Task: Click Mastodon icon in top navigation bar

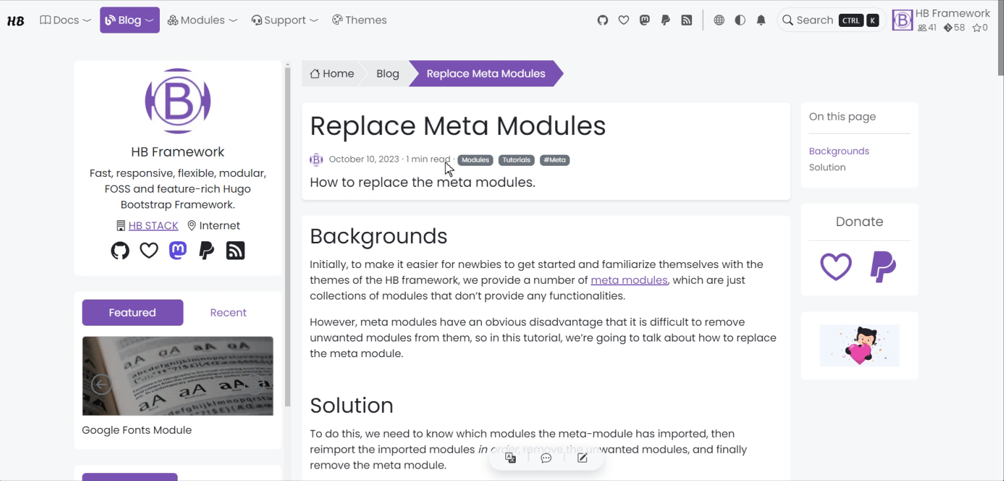Action: pos(645,20)
